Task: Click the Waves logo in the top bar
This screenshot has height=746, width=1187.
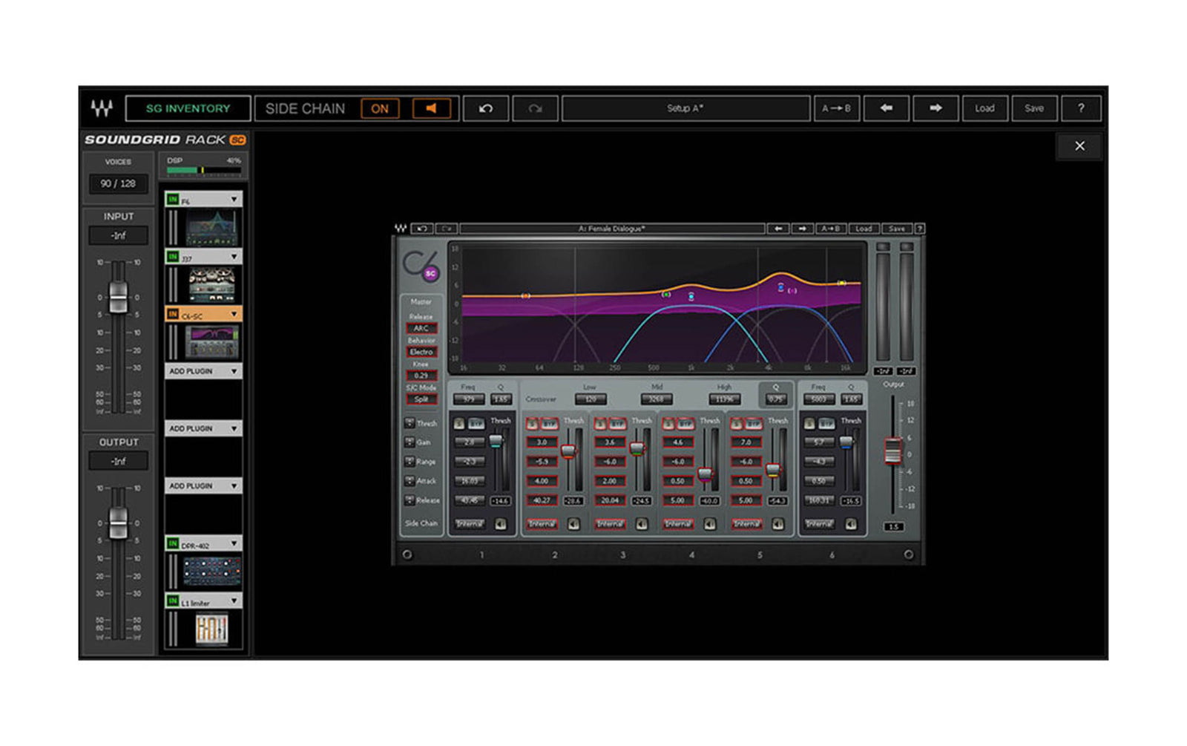Action: point(102,108)
